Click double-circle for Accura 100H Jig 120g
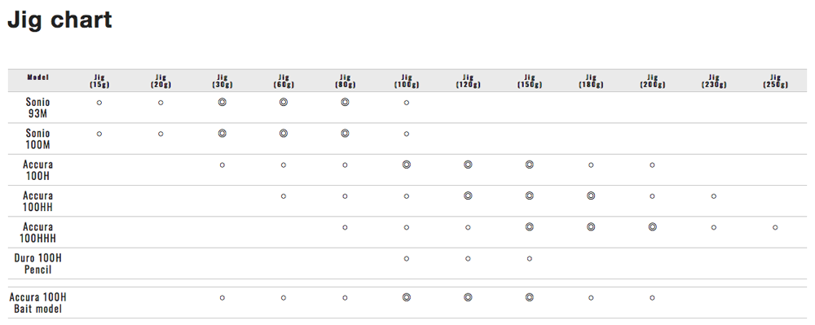This screenshot has height=325, width=815. [468, 165]
